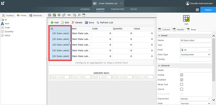Check the Wrap Text checkbox
Image resolution: width=216 pixels, height=105 pixels.
[181, 84]
